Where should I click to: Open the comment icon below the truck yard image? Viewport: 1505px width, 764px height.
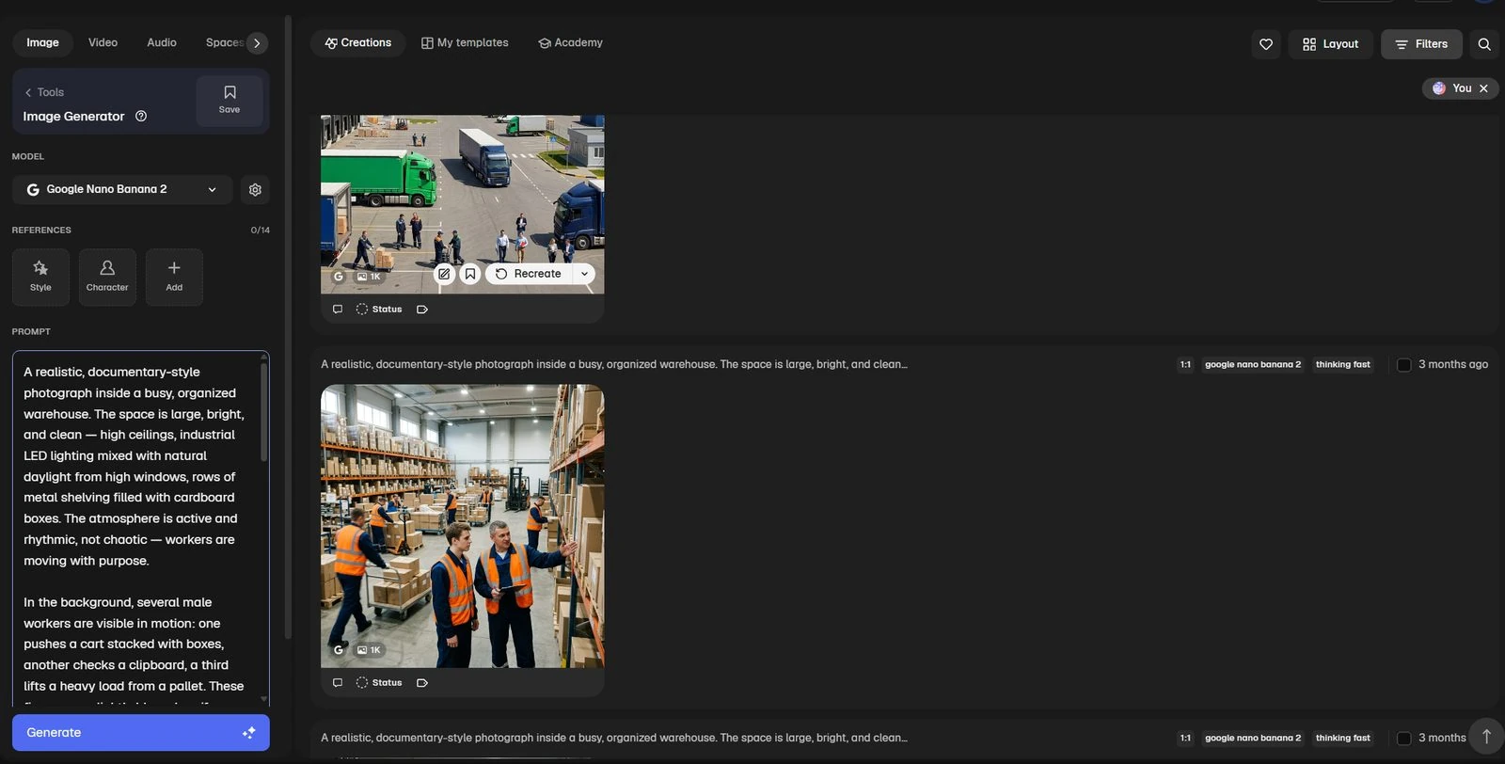pyautogui.click(x=338, y=310)
